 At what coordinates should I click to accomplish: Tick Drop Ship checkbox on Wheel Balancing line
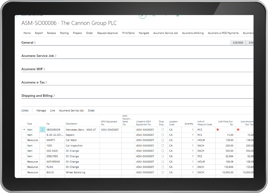pyautogui.click(x=163, y=172)
